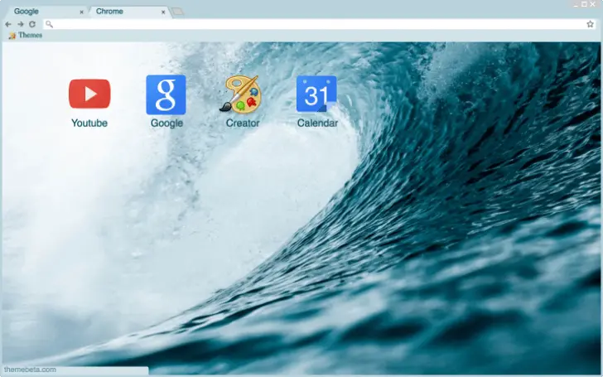Switch to the Google tab
The width and height of the screenshot is (603, 377).
(x=37, y=12)
